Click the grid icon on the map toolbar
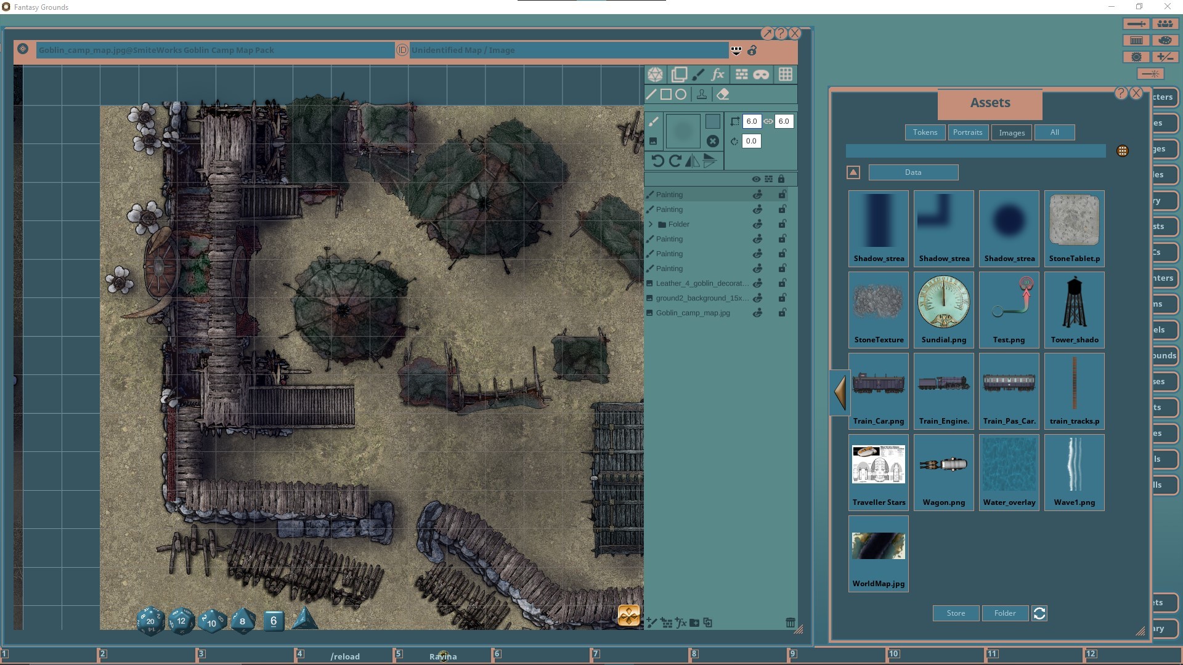 786,75
